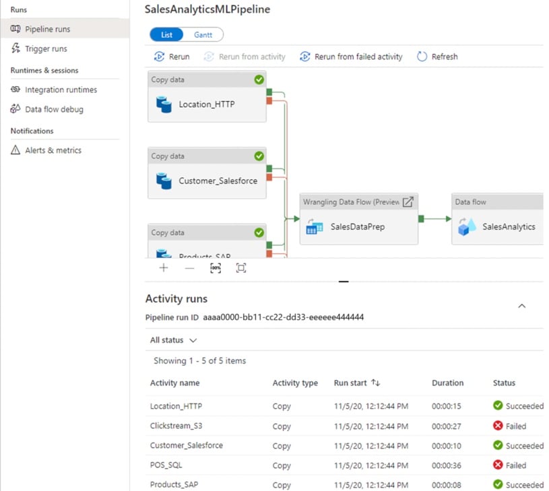549x491 pixels.
Task: Fit pipeline canvas to screen
Action: coord(241,268)
